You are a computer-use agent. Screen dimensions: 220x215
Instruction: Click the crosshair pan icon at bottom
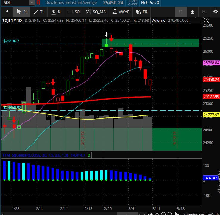[157, 214]
